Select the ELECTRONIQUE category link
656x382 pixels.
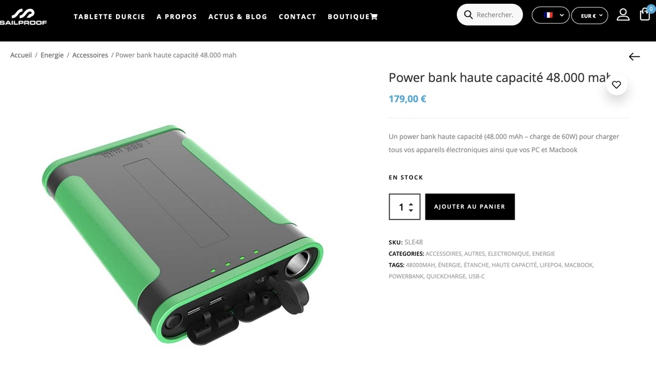[x=508, y=253]
